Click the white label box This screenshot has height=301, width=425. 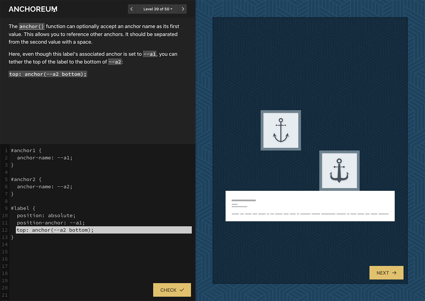click(310, 206)
